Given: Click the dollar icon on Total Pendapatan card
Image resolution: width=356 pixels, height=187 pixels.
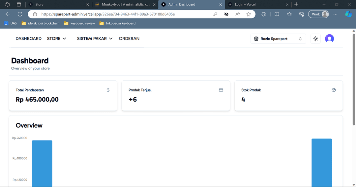Looking at the screenshot, I should pos(108,90).
